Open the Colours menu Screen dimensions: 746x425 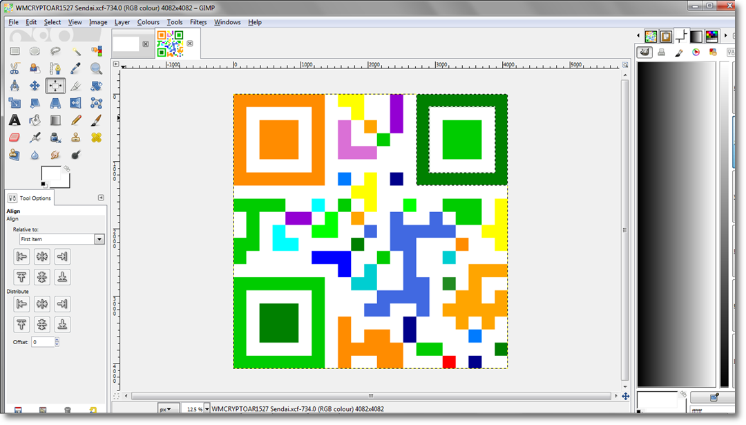tap(148, 22)
